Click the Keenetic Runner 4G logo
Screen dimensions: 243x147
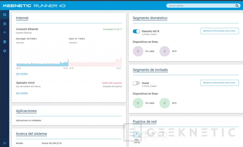tap(35, 6)
